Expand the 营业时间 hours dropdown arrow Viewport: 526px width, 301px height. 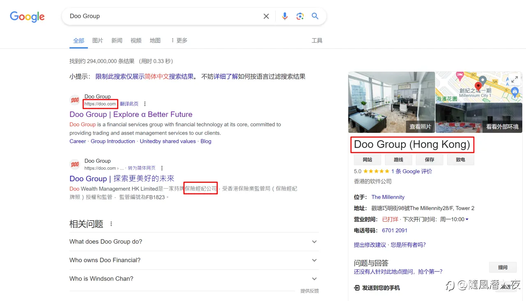[467, 219]
